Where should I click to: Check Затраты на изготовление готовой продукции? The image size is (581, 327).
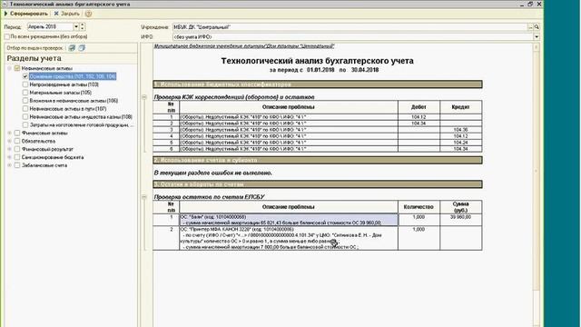coord(25,125)
